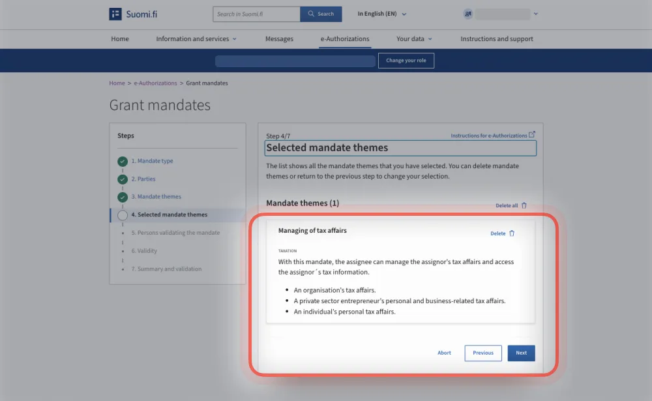The image size is (652, 401).
Task: Click green checkmark for Mandate themes step
Action: [123, 197]
